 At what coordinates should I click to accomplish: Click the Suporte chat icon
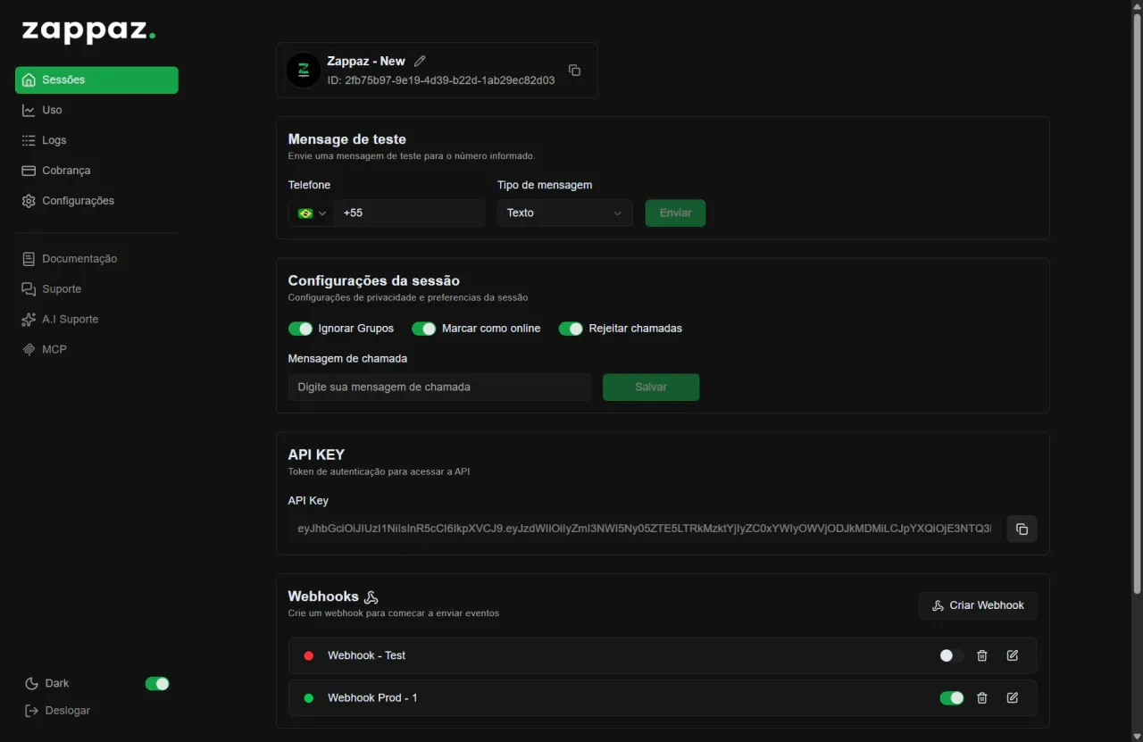coord(29,289)
